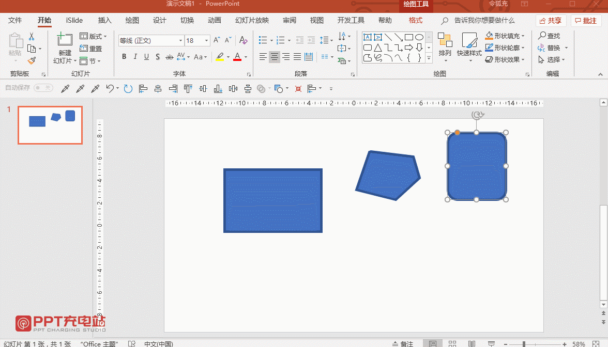Click Find (查找) button
This screenshot has width=608, height=347.
point(549,36)
